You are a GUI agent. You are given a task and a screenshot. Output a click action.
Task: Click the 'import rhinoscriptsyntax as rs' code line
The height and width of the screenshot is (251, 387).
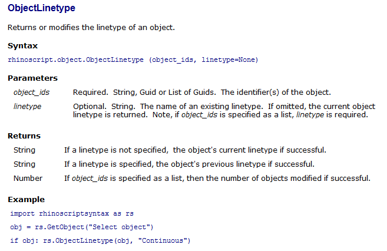72,213
